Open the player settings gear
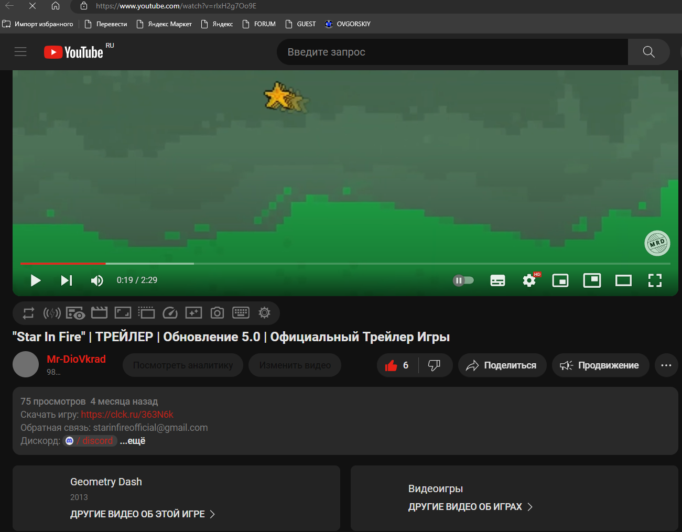 tap(529, 280)
